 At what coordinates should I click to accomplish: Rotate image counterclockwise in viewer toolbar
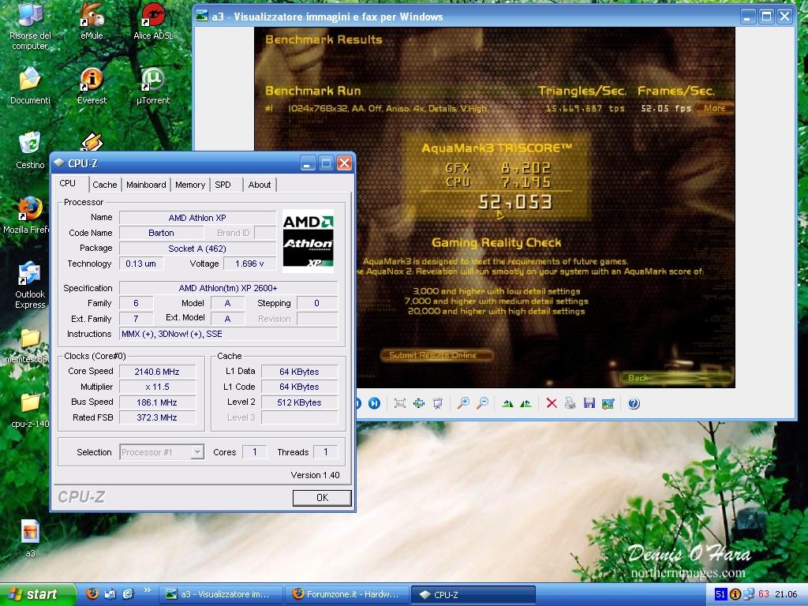tap(526, 403)
